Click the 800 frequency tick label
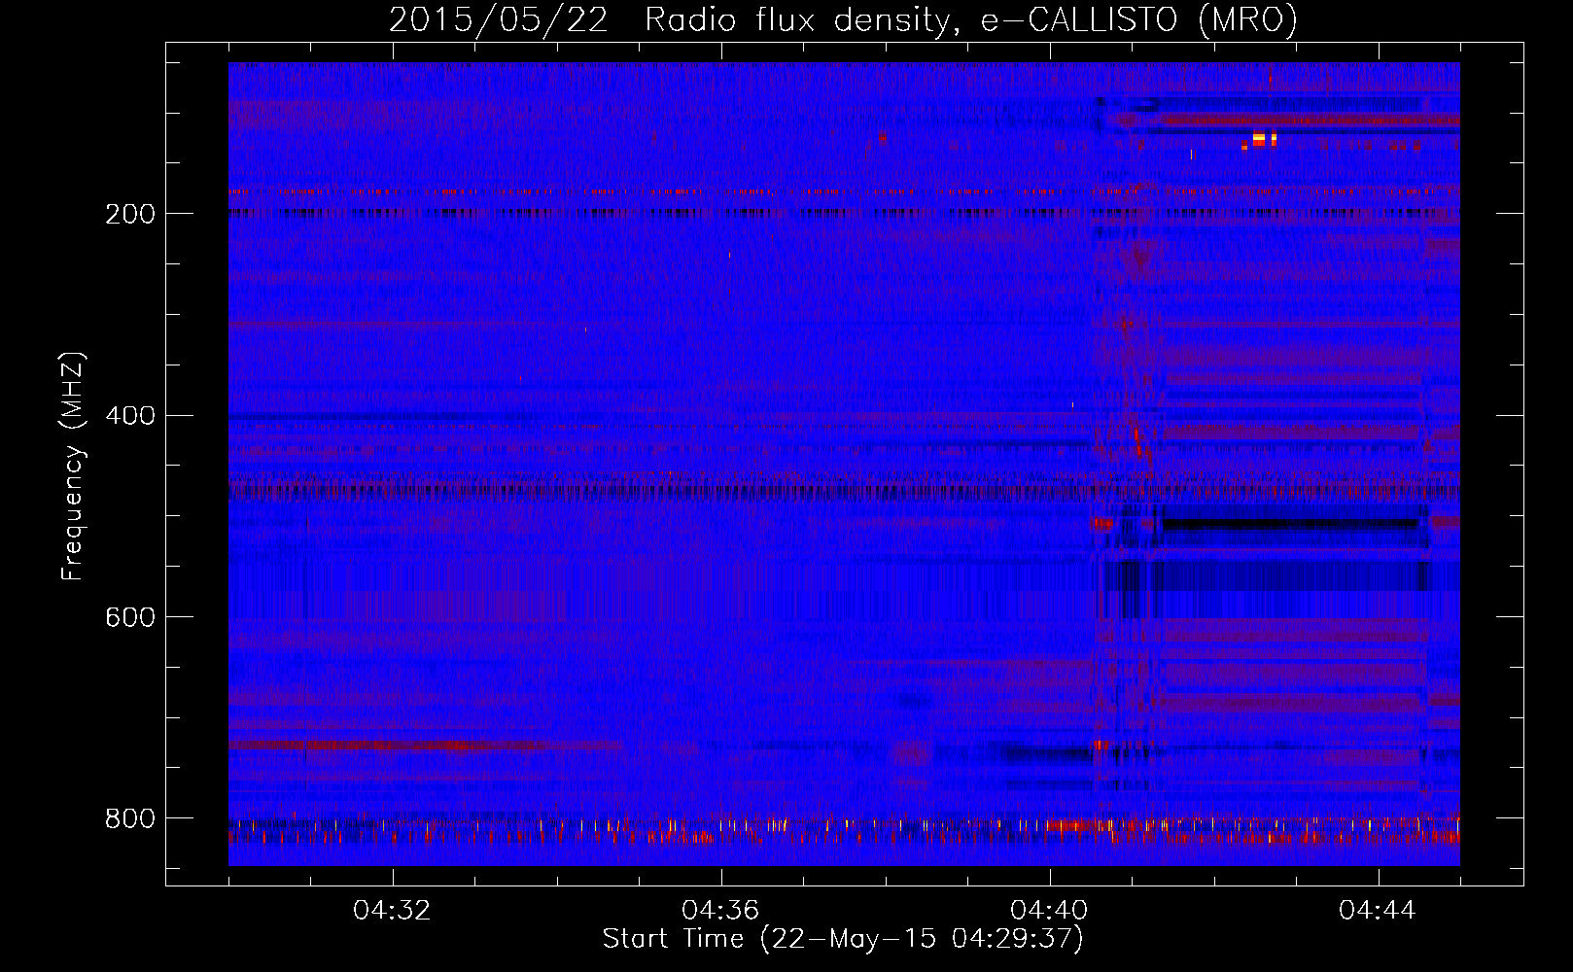 coord(130,819)
